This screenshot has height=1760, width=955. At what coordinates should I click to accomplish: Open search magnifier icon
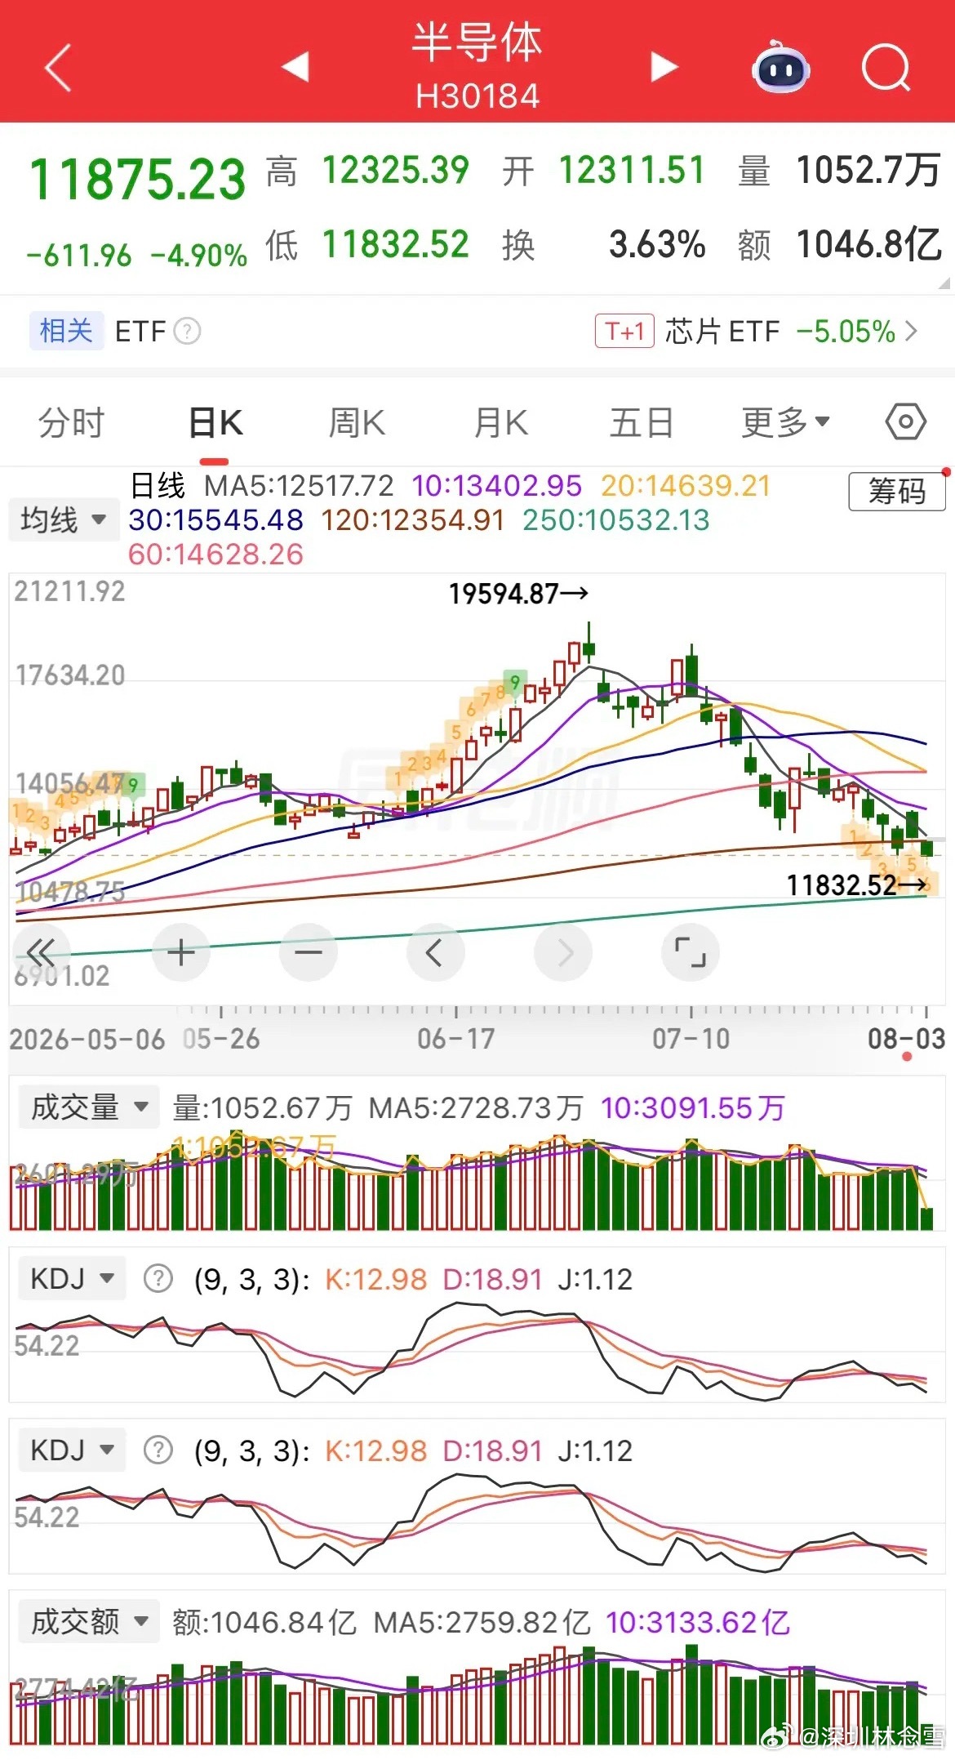[x=886, y=68]
